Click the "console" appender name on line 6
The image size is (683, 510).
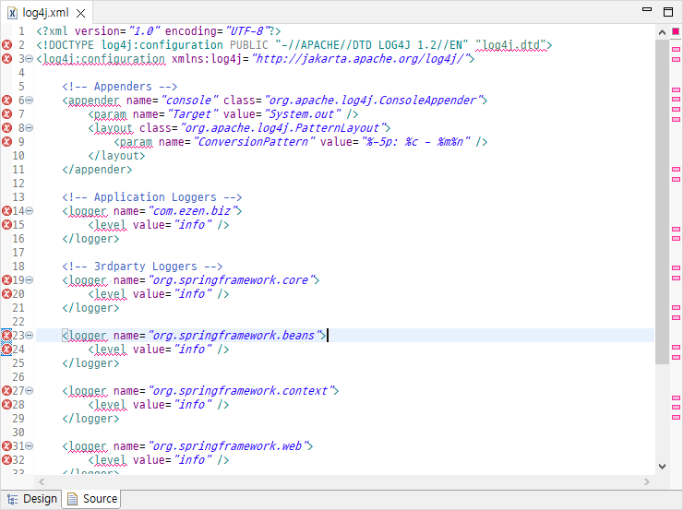coord(189,101)
